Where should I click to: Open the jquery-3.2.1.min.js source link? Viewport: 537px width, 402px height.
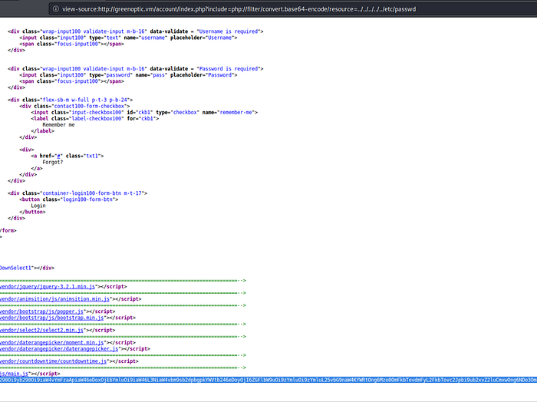click(48, 286)
